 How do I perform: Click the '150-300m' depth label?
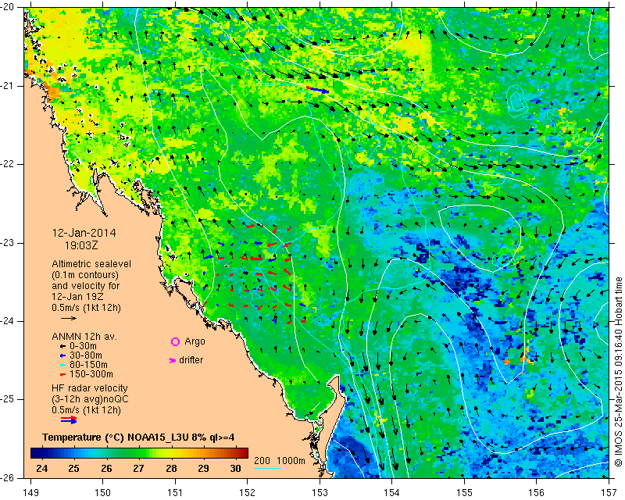(91, 374)
